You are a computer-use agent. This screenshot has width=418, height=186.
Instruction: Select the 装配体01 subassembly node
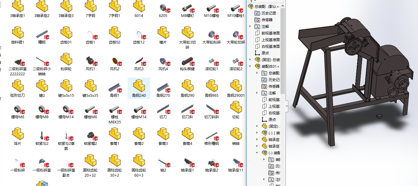268,66
